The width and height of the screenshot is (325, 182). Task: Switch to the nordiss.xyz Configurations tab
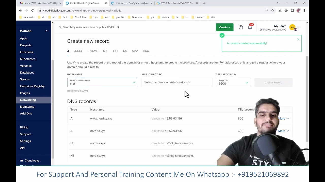point(132,3)
